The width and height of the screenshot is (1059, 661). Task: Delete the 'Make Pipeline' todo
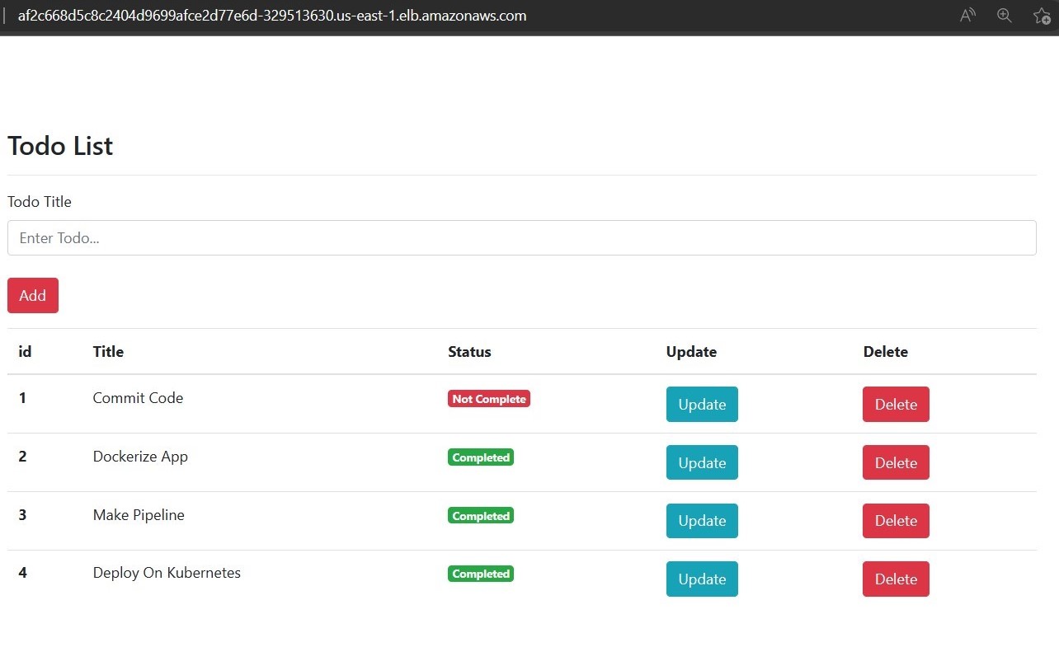coord(895,520)
